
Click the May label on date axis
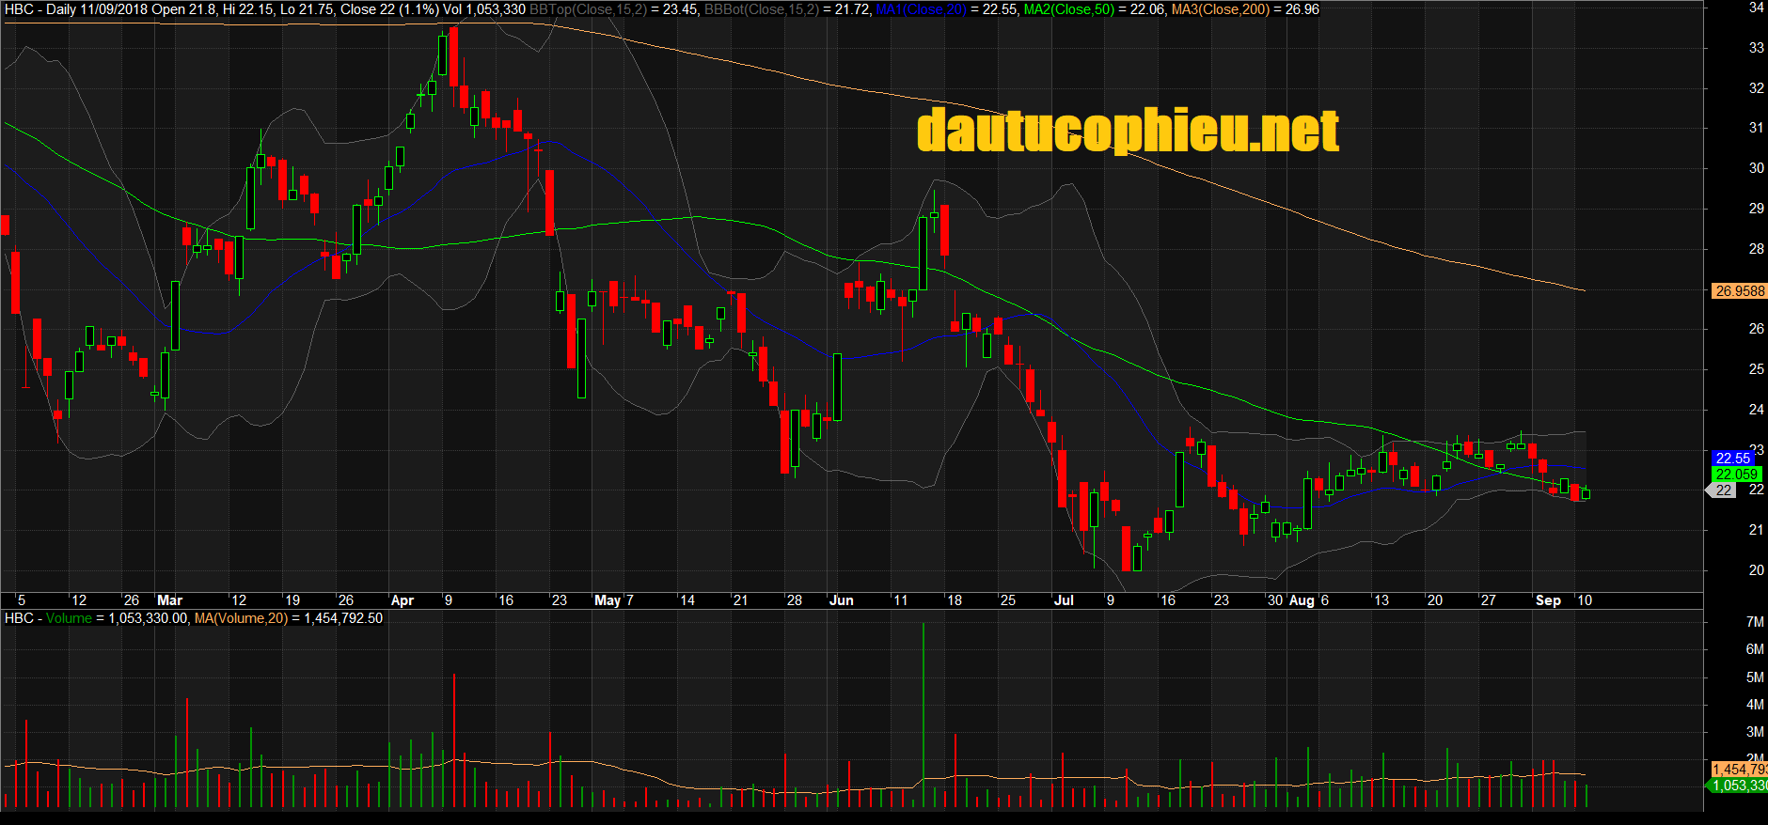tap(608, 600)
